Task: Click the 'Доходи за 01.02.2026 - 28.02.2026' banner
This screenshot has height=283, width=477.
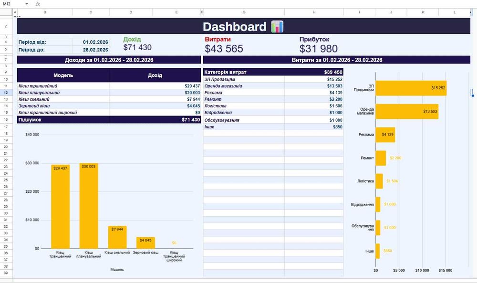Action: (109, 60)
